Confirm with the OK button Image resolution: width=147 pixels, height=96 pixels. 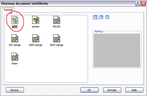pos(90,90)
